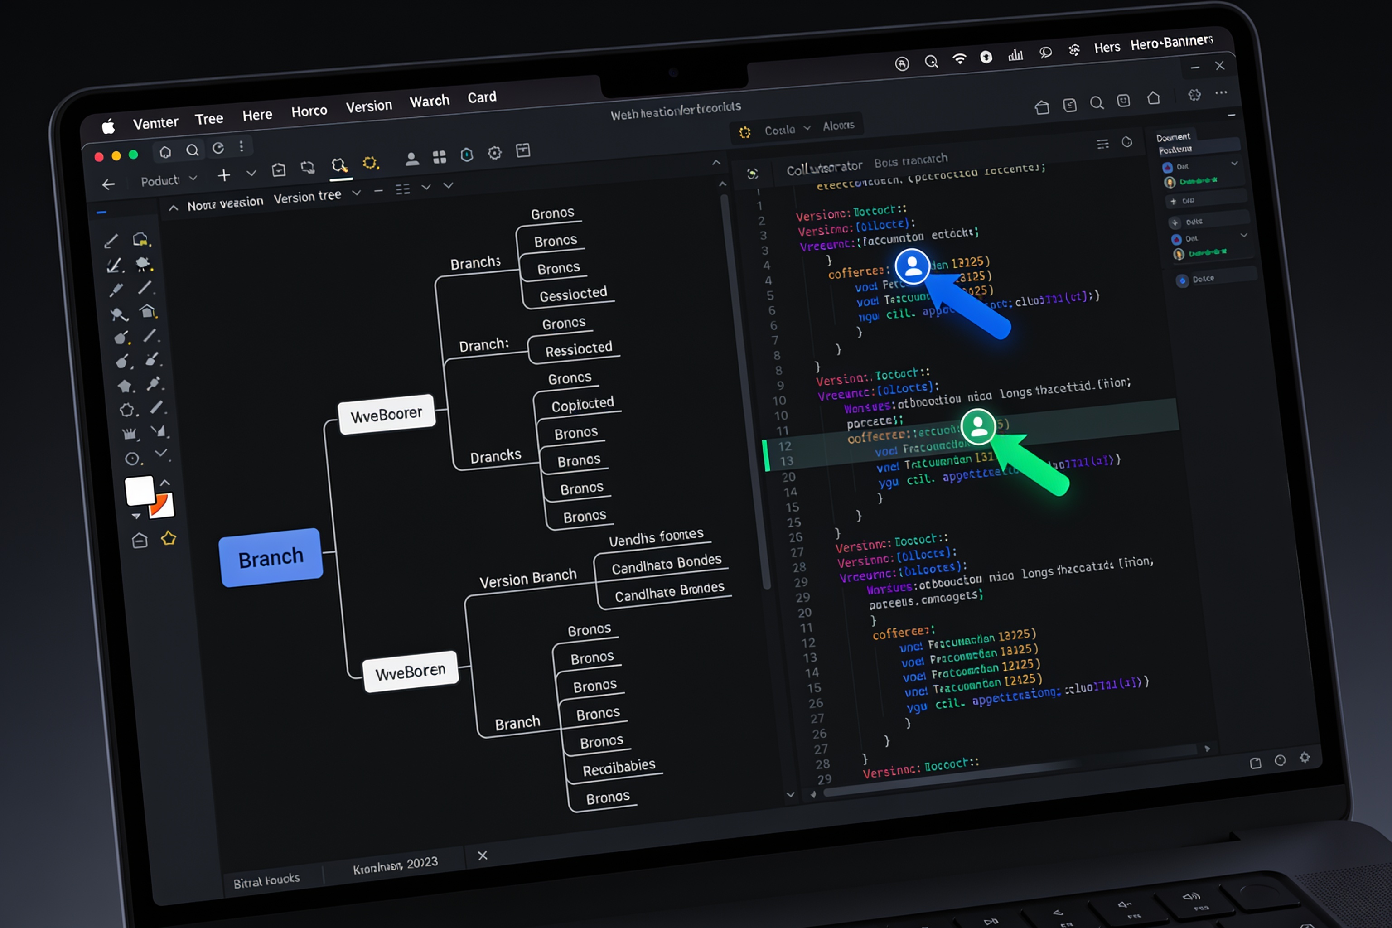Open the Tree menu
The height and width of the screenshot is (928, 1392).
(209, 119)
